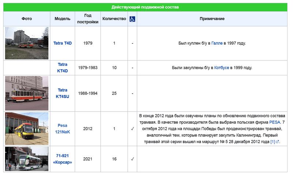Image resolution: width=293 pixels, height=174 pixels.
Task: Click the external link arrow icon after [1]
Action: pos(277,142)
